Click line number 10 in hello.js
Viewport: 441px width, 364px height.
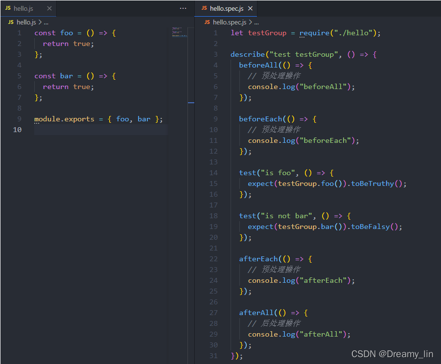[17, 130]
